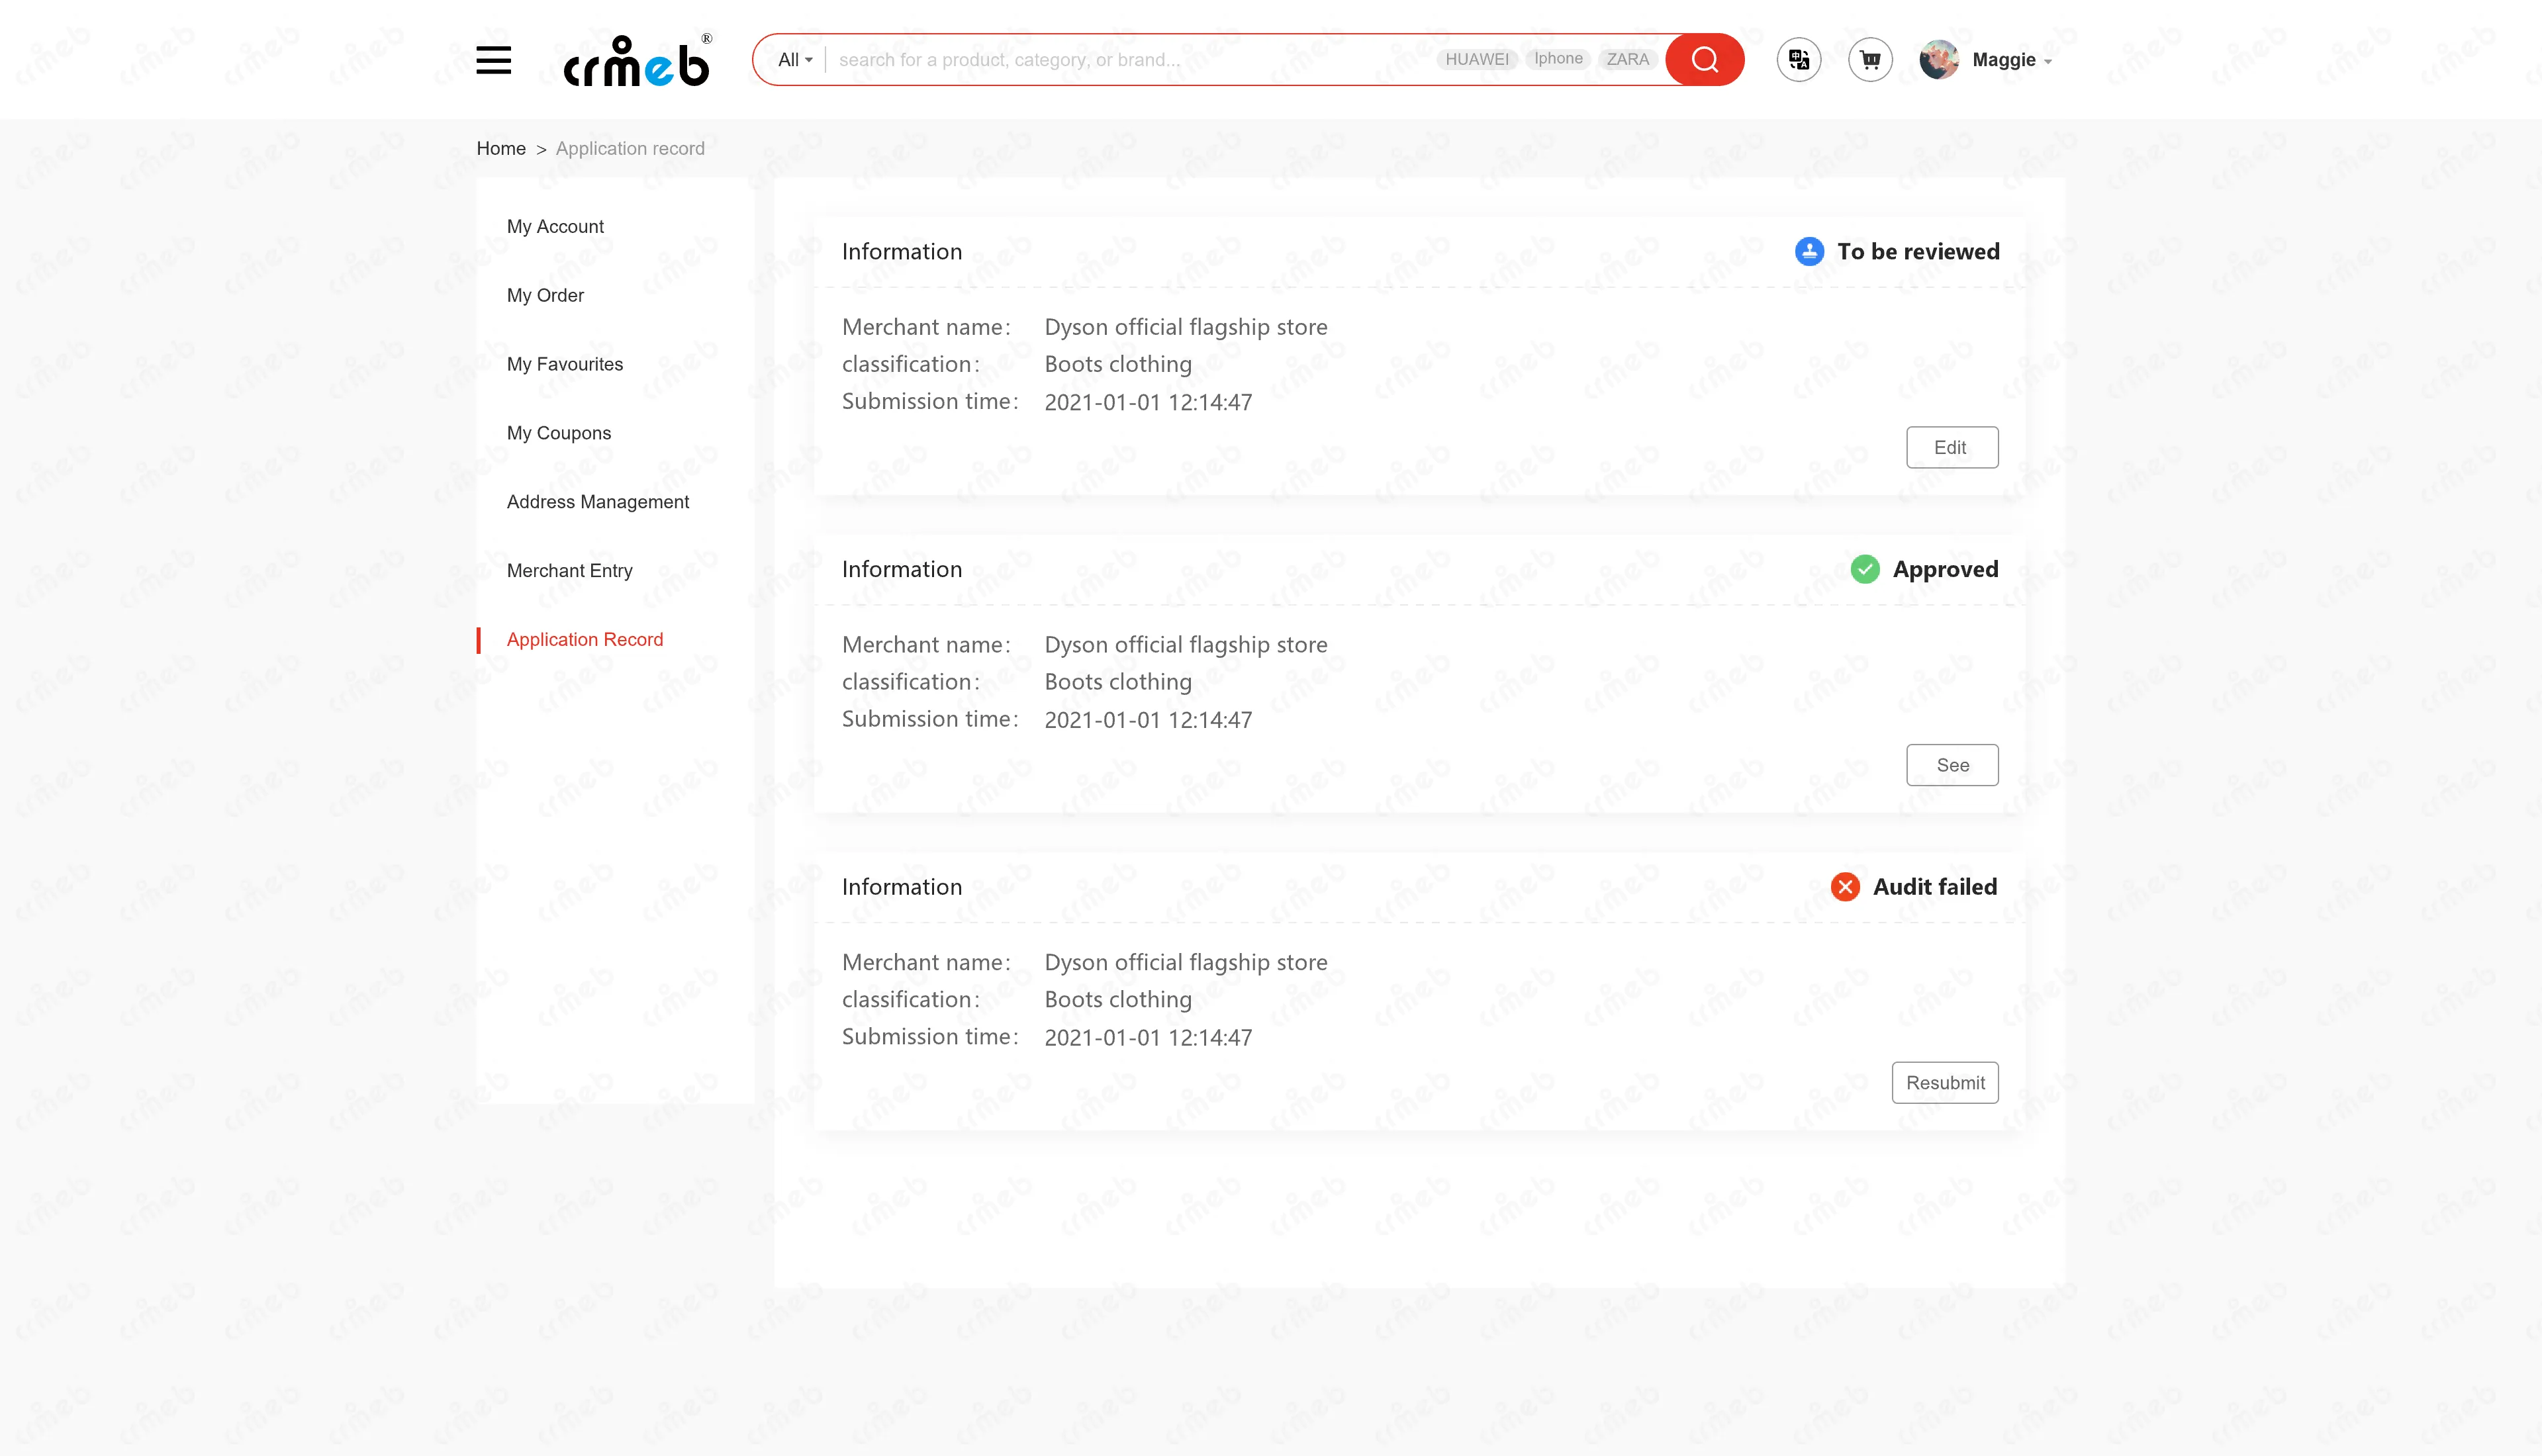The width and height of the screenshot is (2542, 1456).
Task: Click merchant name in the To be reviewed card
Action: click(1186, 327)
